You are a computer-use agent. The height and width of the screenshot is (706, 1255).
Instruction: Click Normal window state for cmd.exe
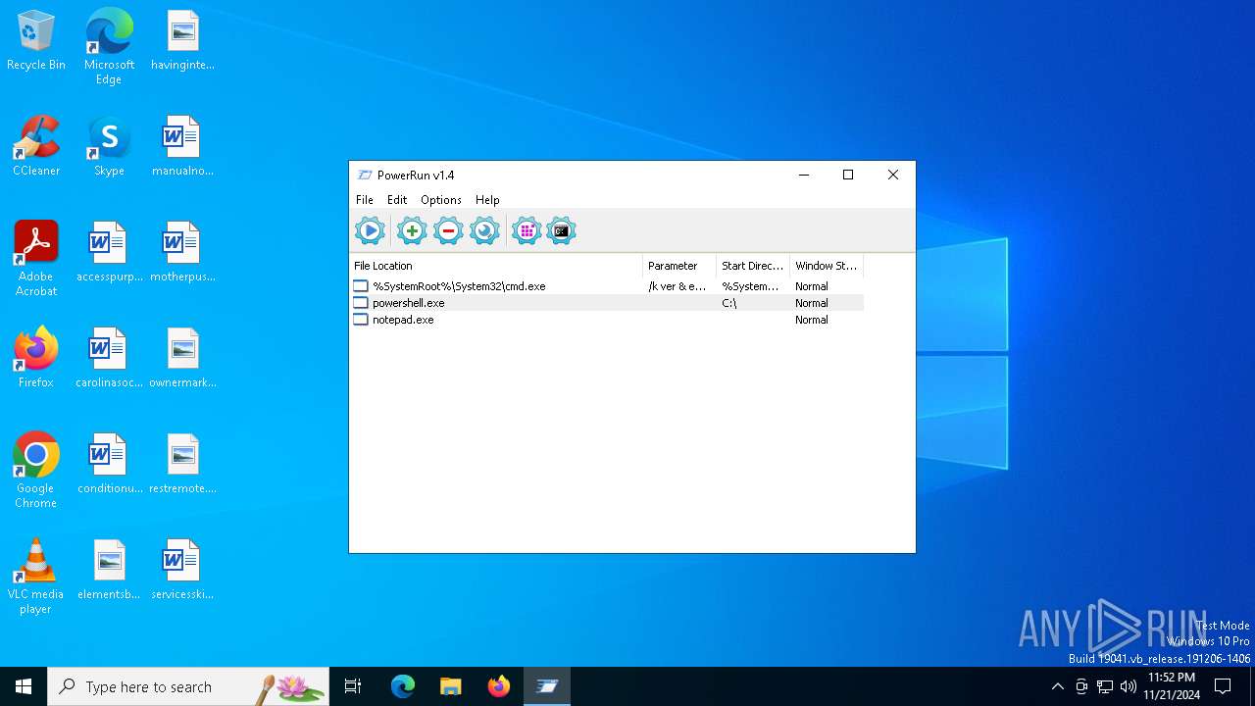click(812, 286)
